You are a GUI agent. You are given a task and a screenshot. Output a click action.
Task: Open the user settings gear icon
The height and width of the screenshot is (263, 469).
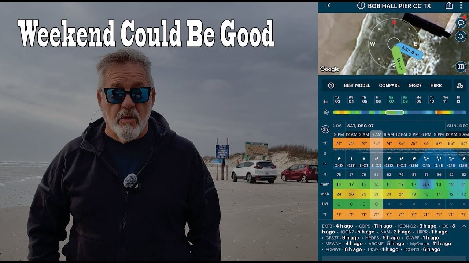(x=459, y=85)
